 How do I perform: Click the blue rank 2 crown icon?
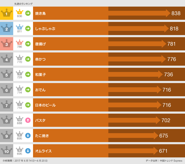[x=7, y=28]
